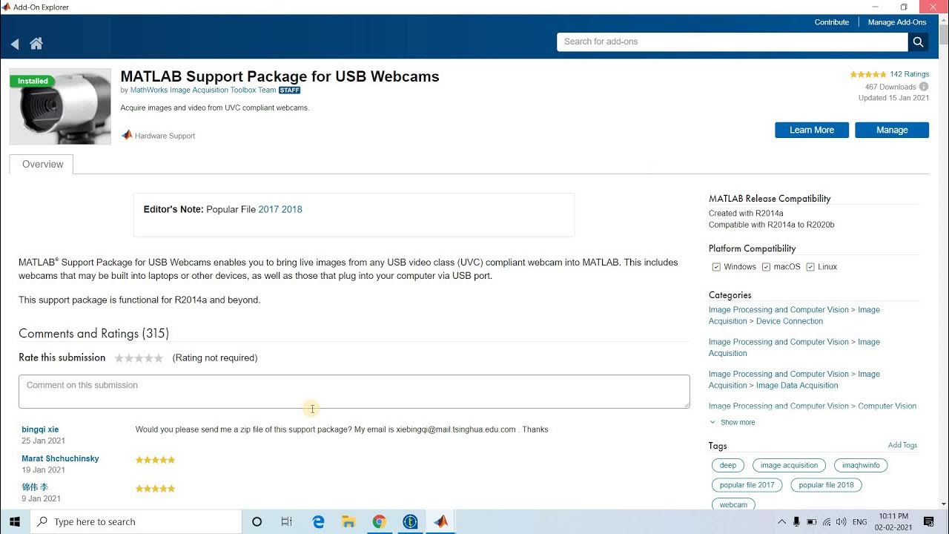Open the Add-On Explorer home icon
949x534 pixels.
[x=36, y=44]
